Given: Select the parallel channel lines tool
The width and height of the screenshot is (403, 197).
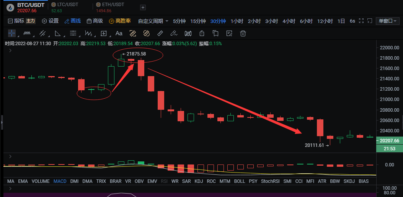Looking at the screenshot, I should tap(42, 33).
